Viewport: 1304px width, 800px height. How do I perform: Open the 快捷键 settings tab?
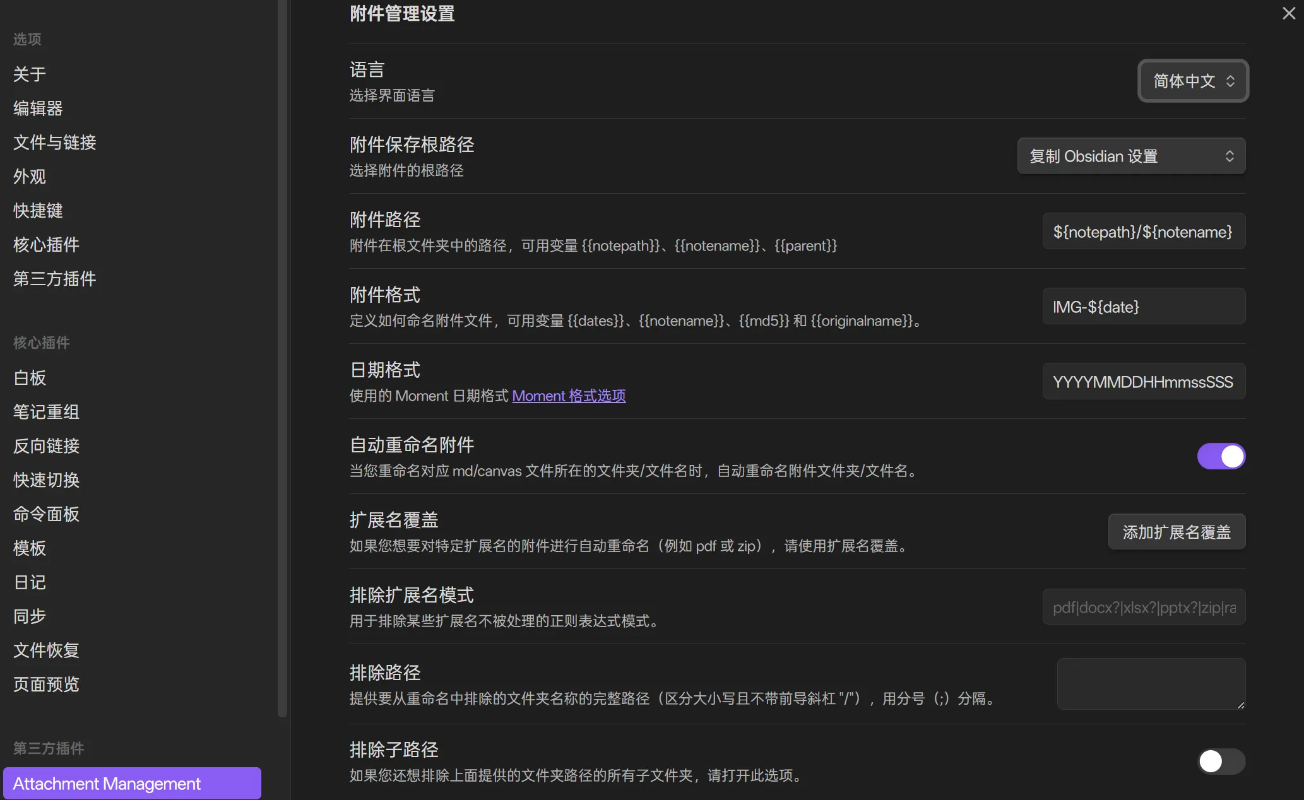click(38, 211)
